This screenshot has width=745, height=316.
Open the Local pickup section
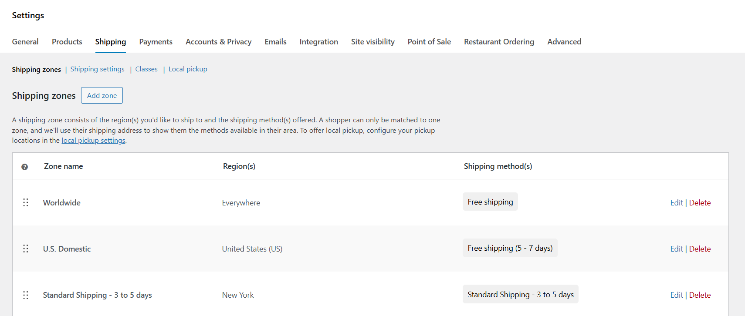(188, 69)
